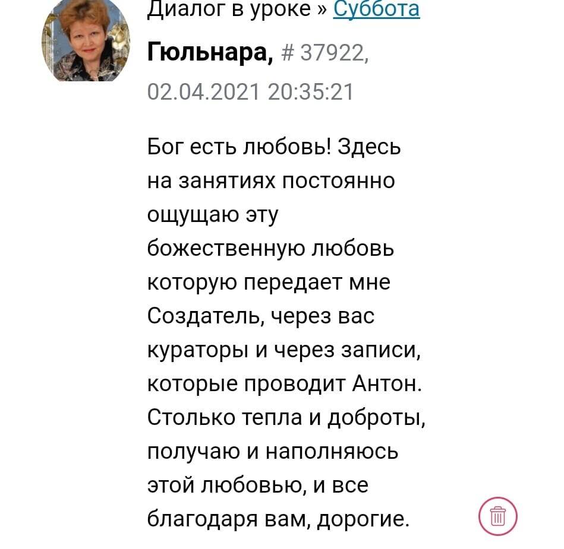Image resolution: width=564 pixels, height=549 pixels.
Task: Select the phrase благодаря вам, дорогие in the text
Action: click(x=279, y=518)
